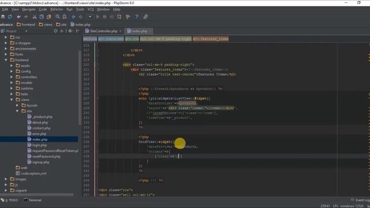Image resolution: width=370 pixels, height=208 pixels.
Task: Open the Terminal tool window
Action: point(32,200)
